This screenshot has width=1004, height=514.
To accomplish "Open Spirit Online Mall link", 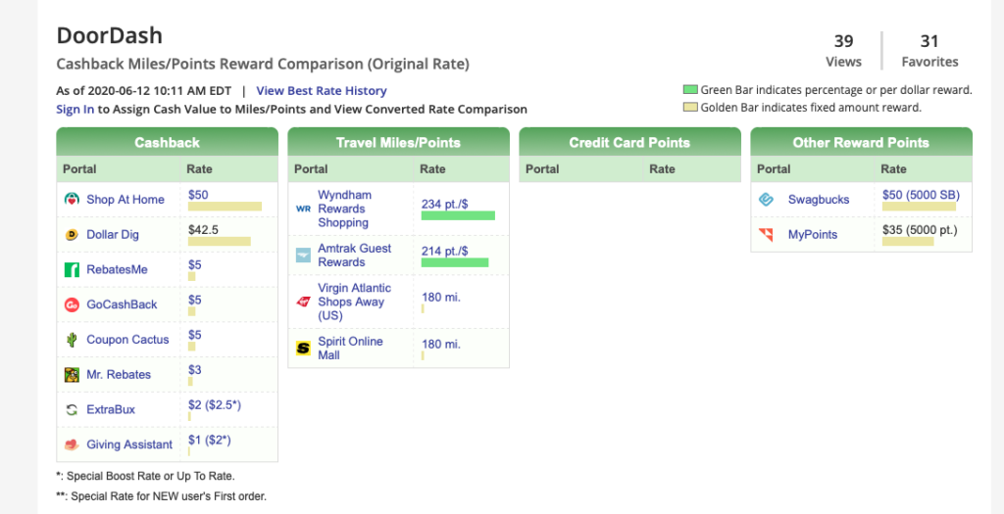I will coord(350,349).
